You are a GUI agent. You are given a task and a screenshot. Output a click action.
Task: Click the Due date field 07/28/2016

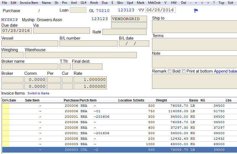click(17, 31)
